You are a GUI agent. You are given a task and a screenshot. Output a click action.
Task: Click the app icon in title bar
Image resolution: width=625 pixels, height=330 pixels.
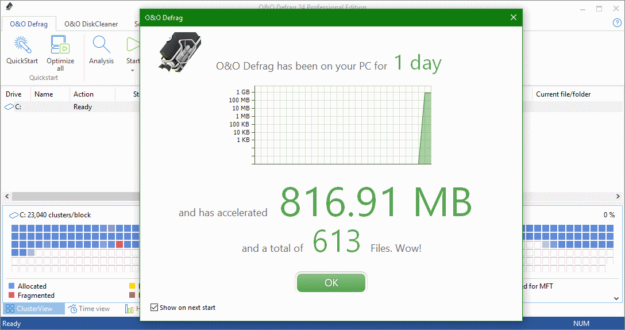point(10,6)
